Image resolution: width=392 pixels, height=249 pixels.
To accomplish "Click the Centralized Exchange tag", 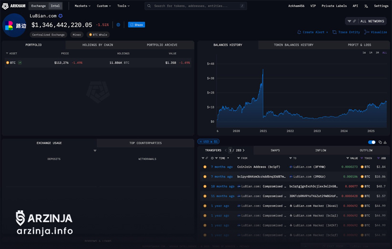I will coord(48,35).
